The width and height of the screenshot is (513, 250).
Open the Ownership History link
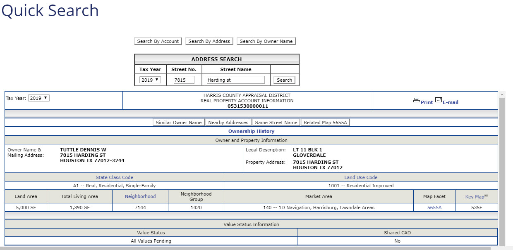pyautogui.click(x=251, y=131)
